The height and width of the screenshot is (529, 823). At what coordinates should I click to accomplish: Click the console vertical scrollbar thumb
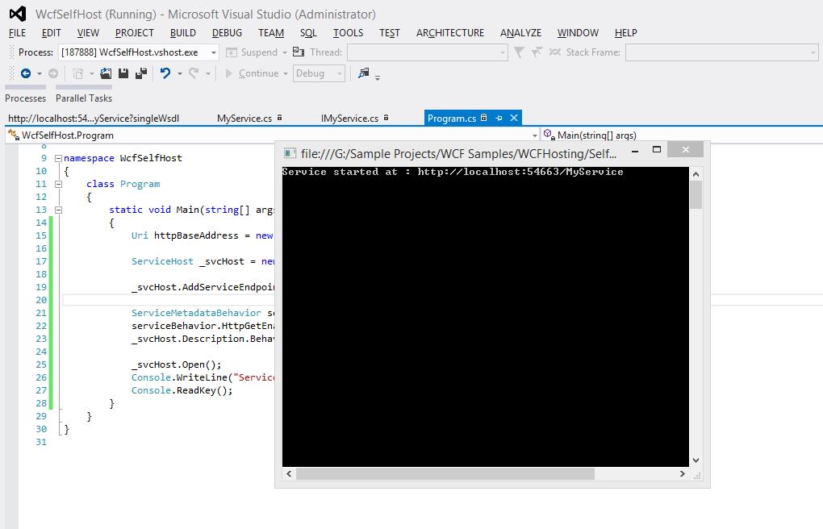[x=696, y=194]
